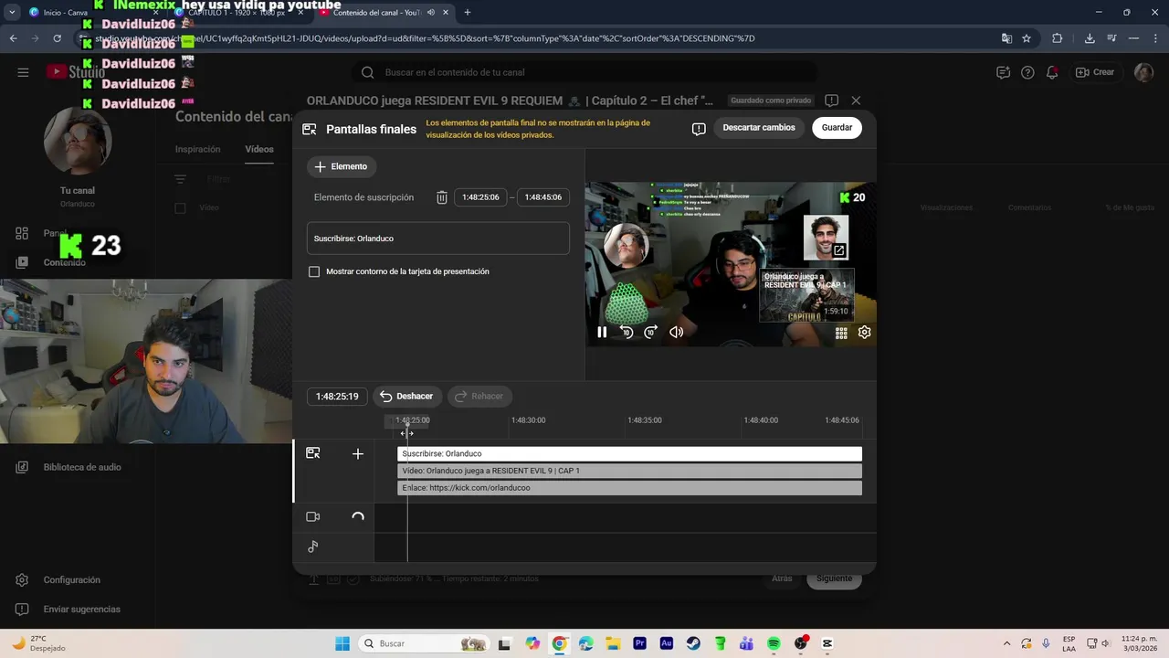Rewind preview 10 seconds

coord(627,332)
